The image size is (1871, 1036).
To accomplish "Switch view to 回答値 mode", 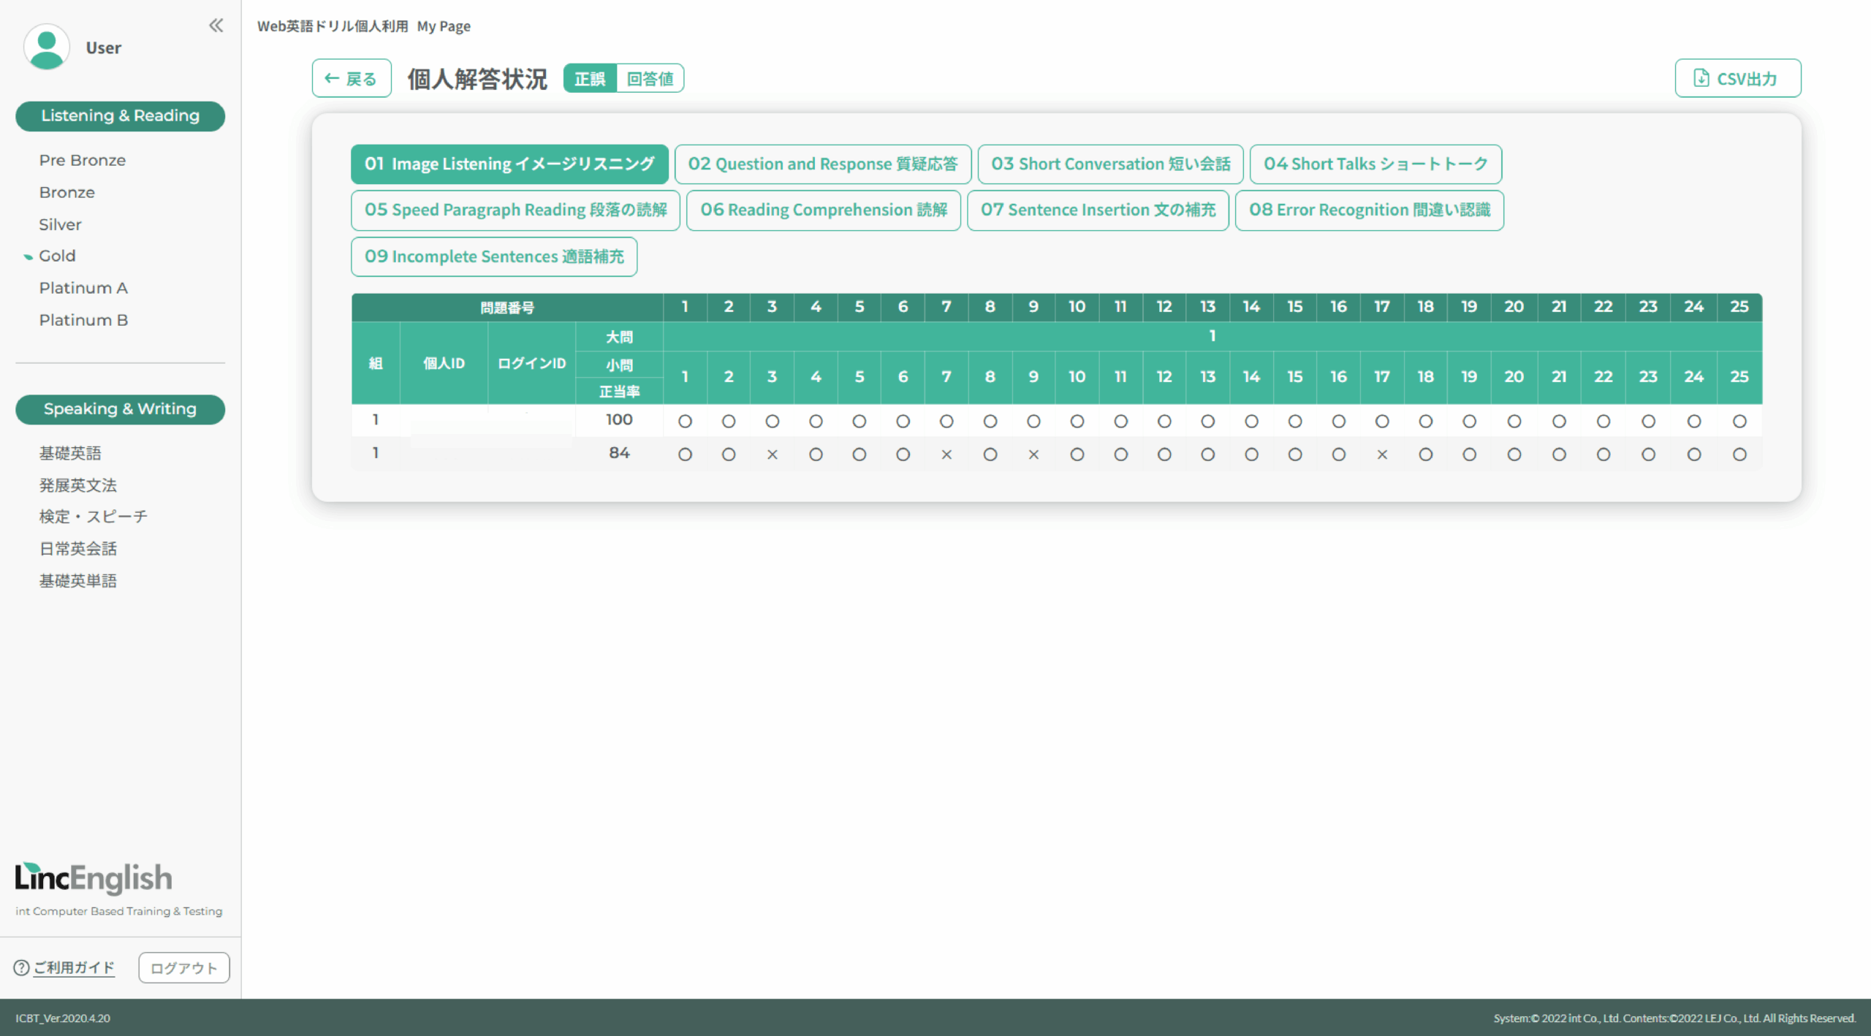I will (x=650, y=78).
